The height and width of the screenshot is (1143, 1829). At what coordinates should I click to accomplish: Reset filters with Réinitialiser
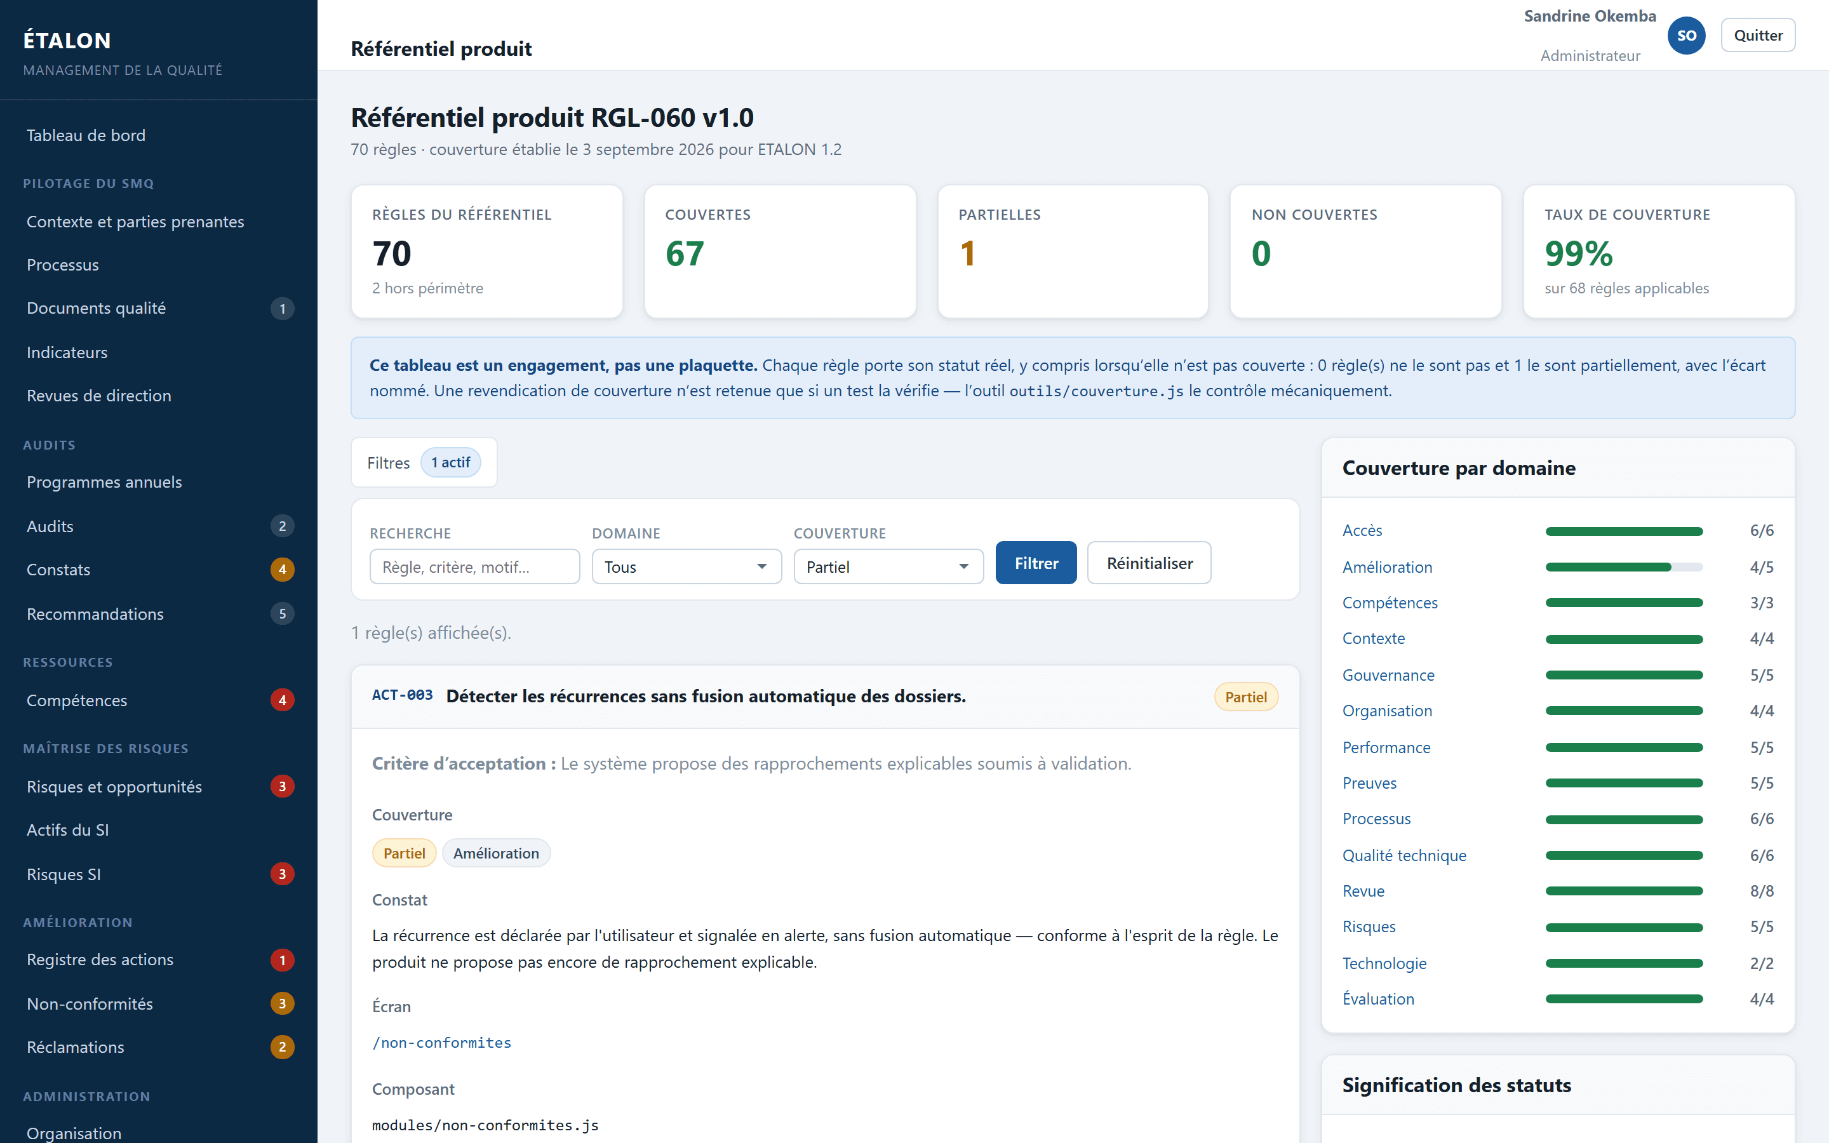(1149, 563)
